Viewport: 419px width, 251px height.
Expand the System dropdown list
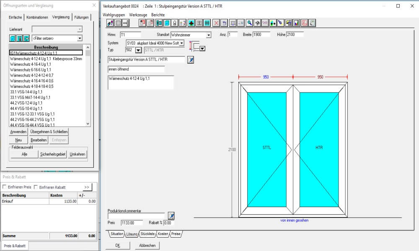click(181, 43)
